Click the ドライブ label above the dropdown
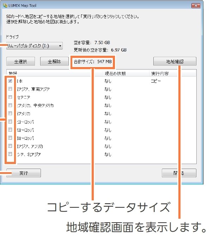Screen dimensions: 214x236 pyautogui.click(x=12, y=37)
